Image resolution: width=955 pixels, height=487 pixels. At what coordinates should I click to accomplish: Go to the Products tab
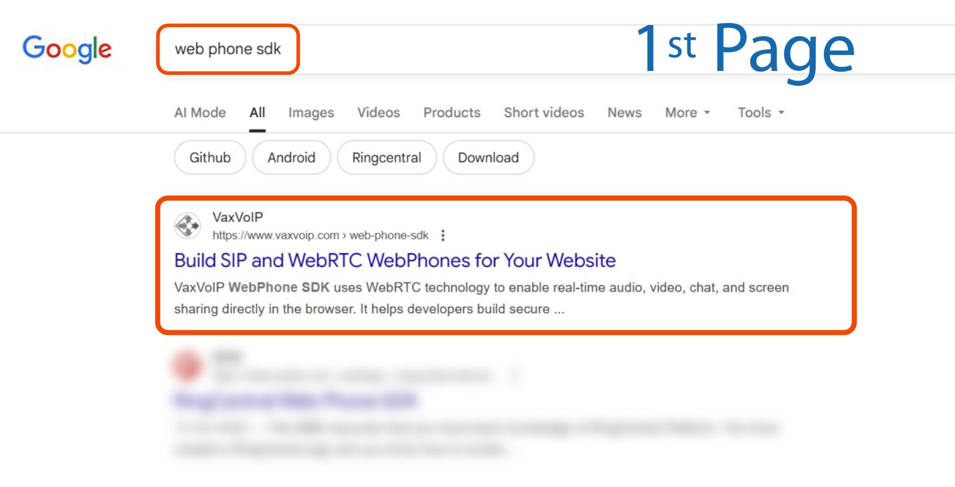(x=451, y=113)
